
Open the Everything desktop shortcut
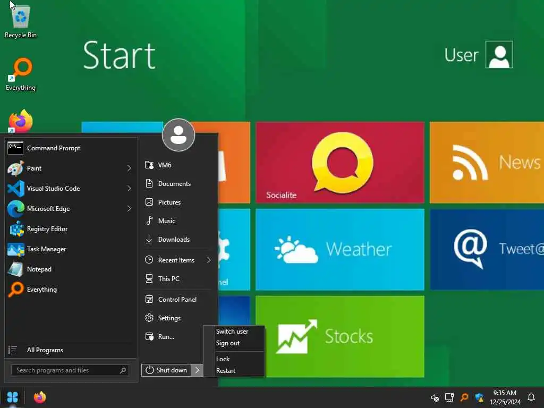click(21, 74)
